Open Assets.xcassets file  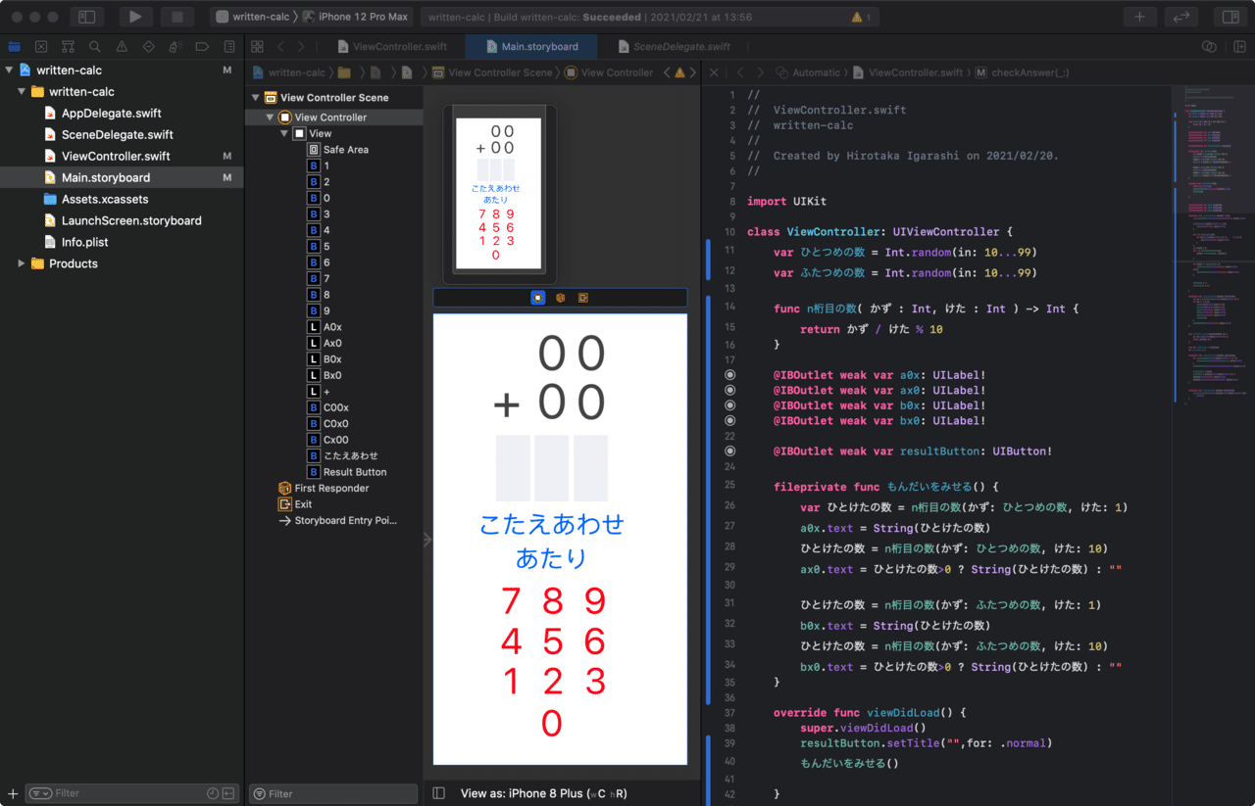[x=105, y=199]
